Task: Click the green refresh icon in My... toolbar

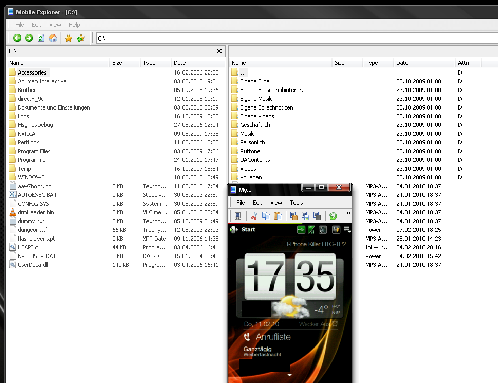Action: (x=333, y=216)
